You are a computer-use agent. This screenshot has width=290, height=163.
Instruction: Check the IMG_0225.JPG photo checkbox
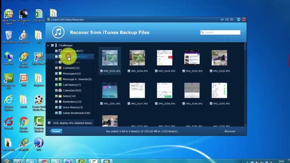coord(101,71)
